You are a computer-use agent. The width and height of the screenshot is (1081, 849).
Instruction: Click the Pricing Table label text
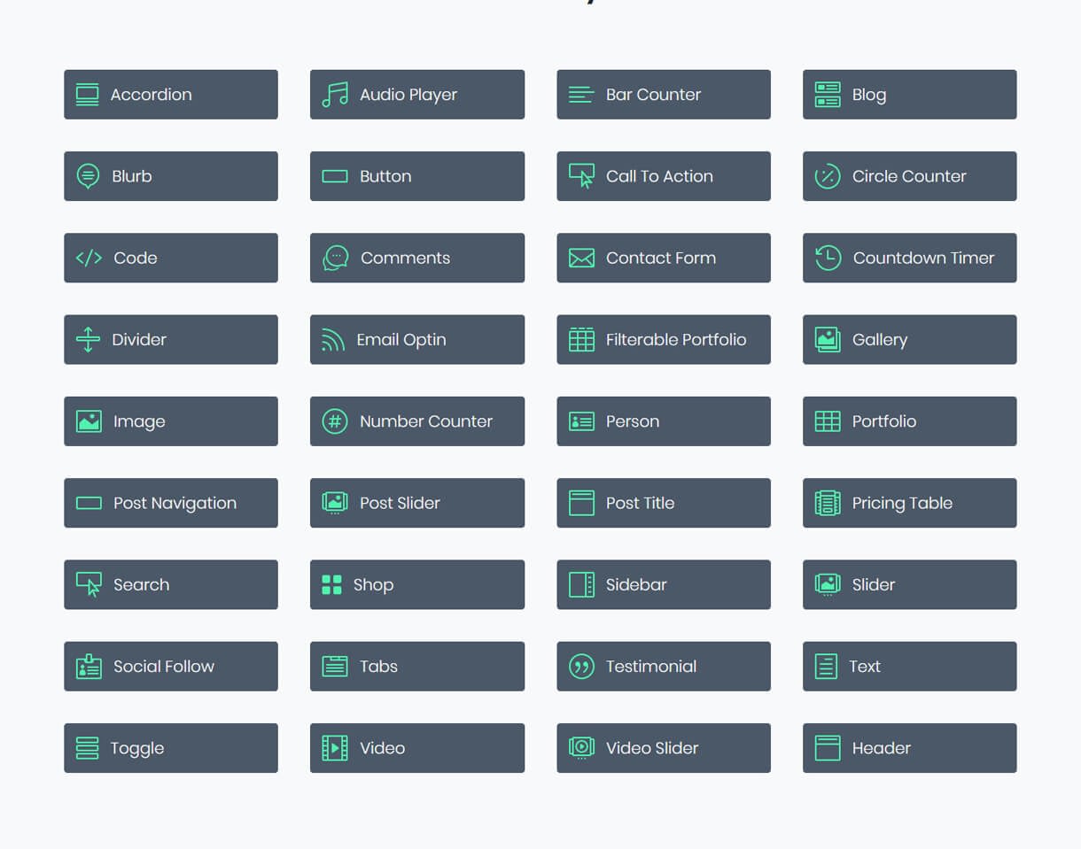(902, 503)
